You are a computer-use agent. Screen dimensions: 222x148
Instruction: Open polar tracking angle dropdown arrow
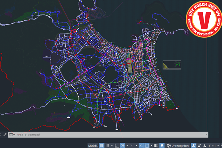[x=127, y=145]
